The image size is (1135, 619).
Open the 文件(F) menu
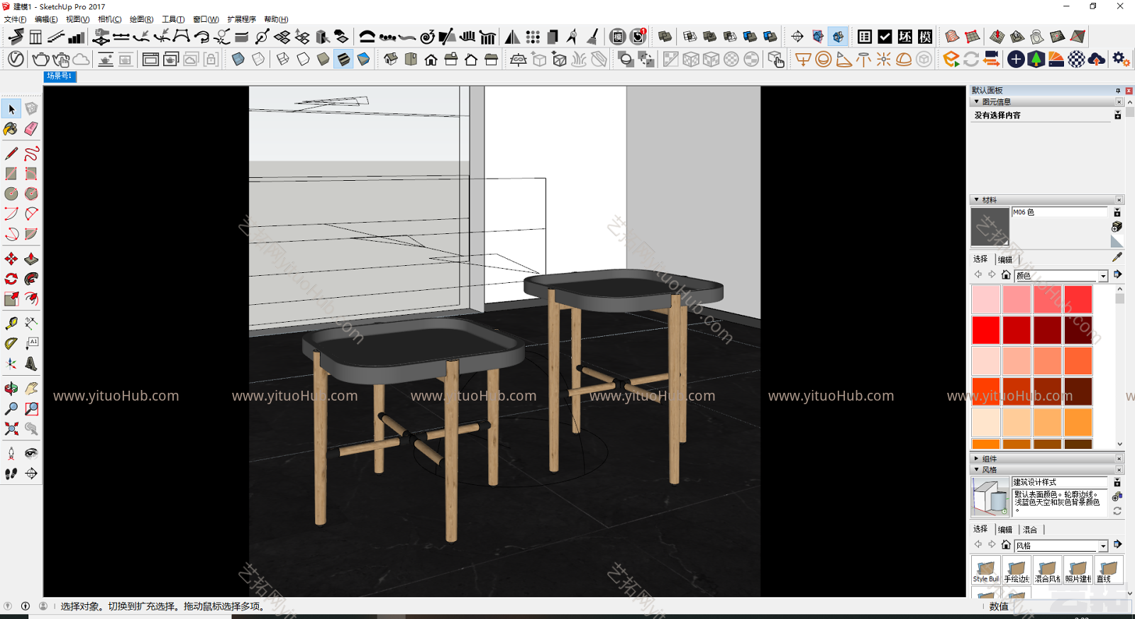point(15,19)
